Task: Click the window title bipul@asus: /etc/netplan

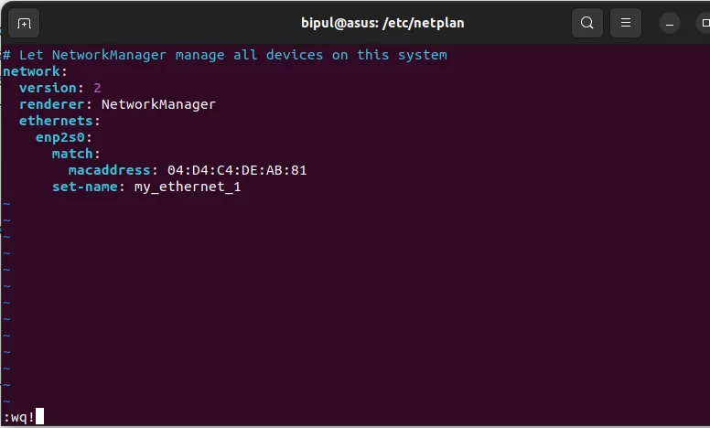Action: [382, 23]
